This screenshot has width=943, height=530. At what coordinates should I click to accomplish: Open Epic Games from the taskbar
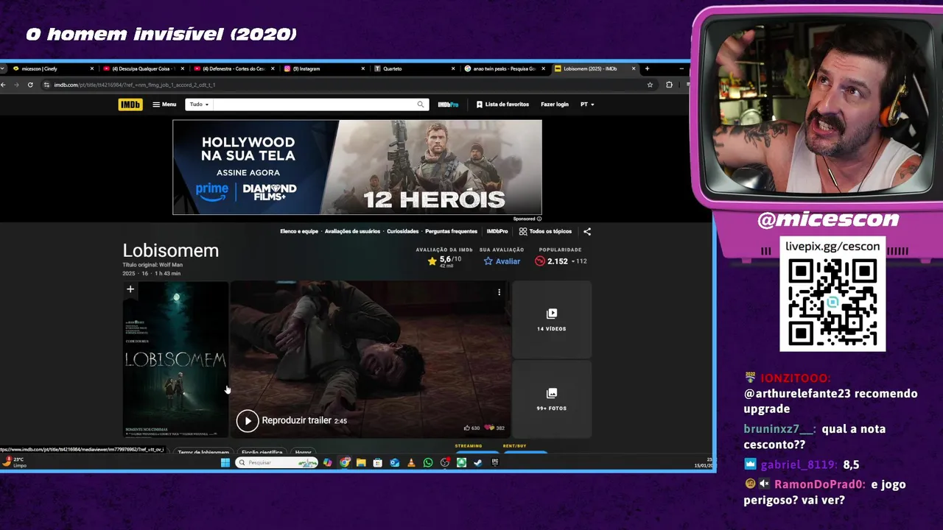pos(495,462)
